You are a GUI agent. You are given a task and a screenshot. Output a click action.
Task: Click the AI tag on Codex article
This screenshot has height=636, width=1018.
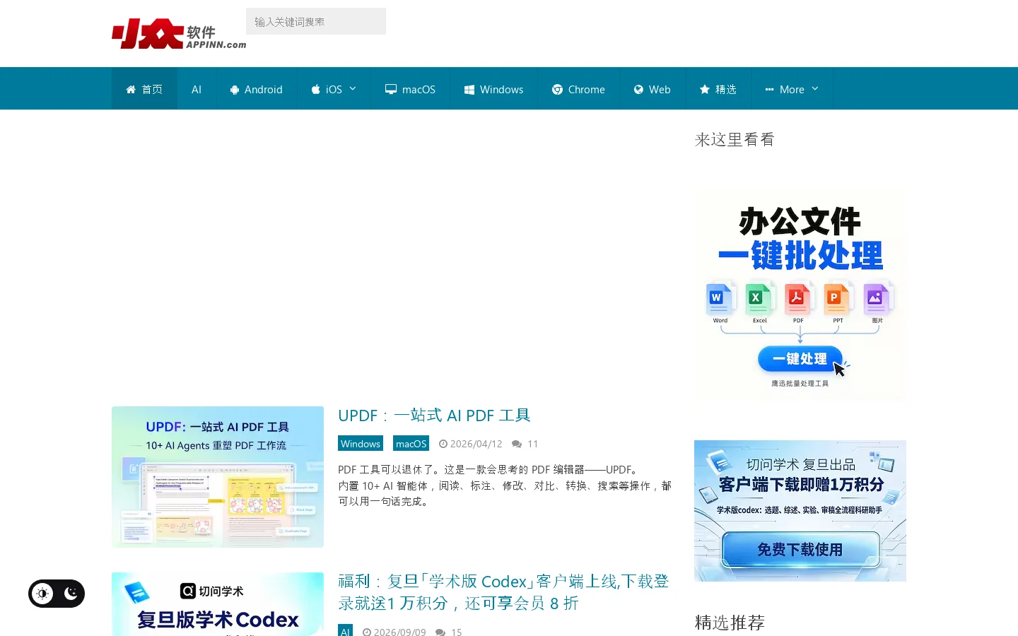click(345, 631)
